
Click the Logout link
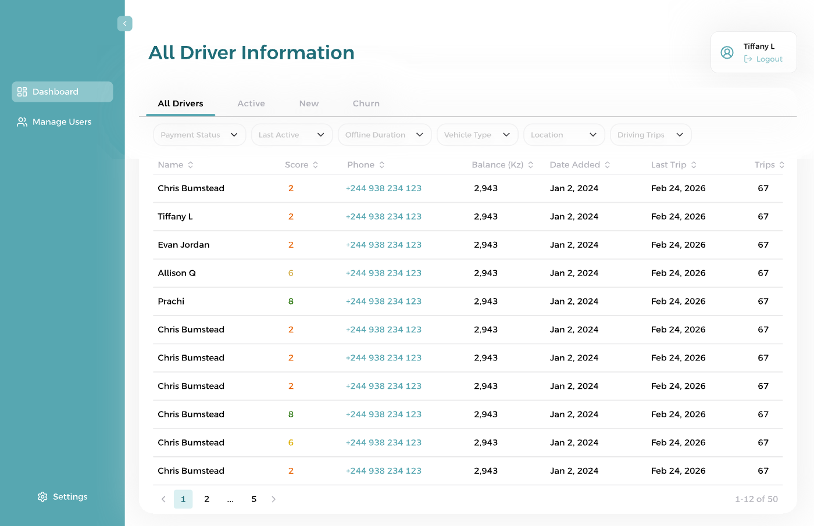click(763, 59)
